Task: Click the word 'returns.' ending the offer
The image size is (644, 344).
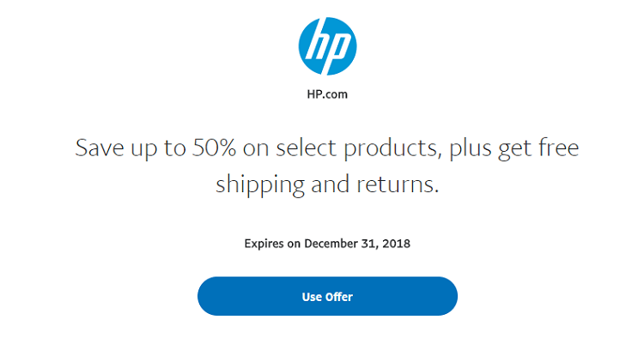Action: (398, 184)
